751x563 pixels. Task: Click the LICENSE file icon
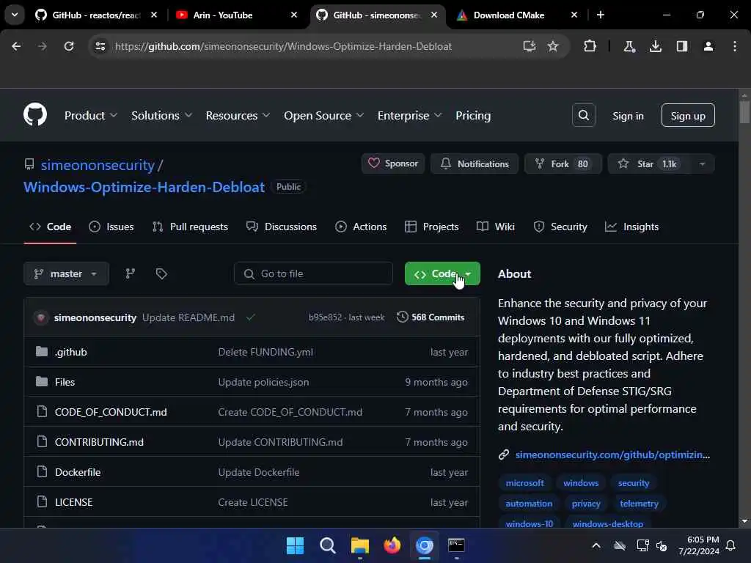pos(42,501)
